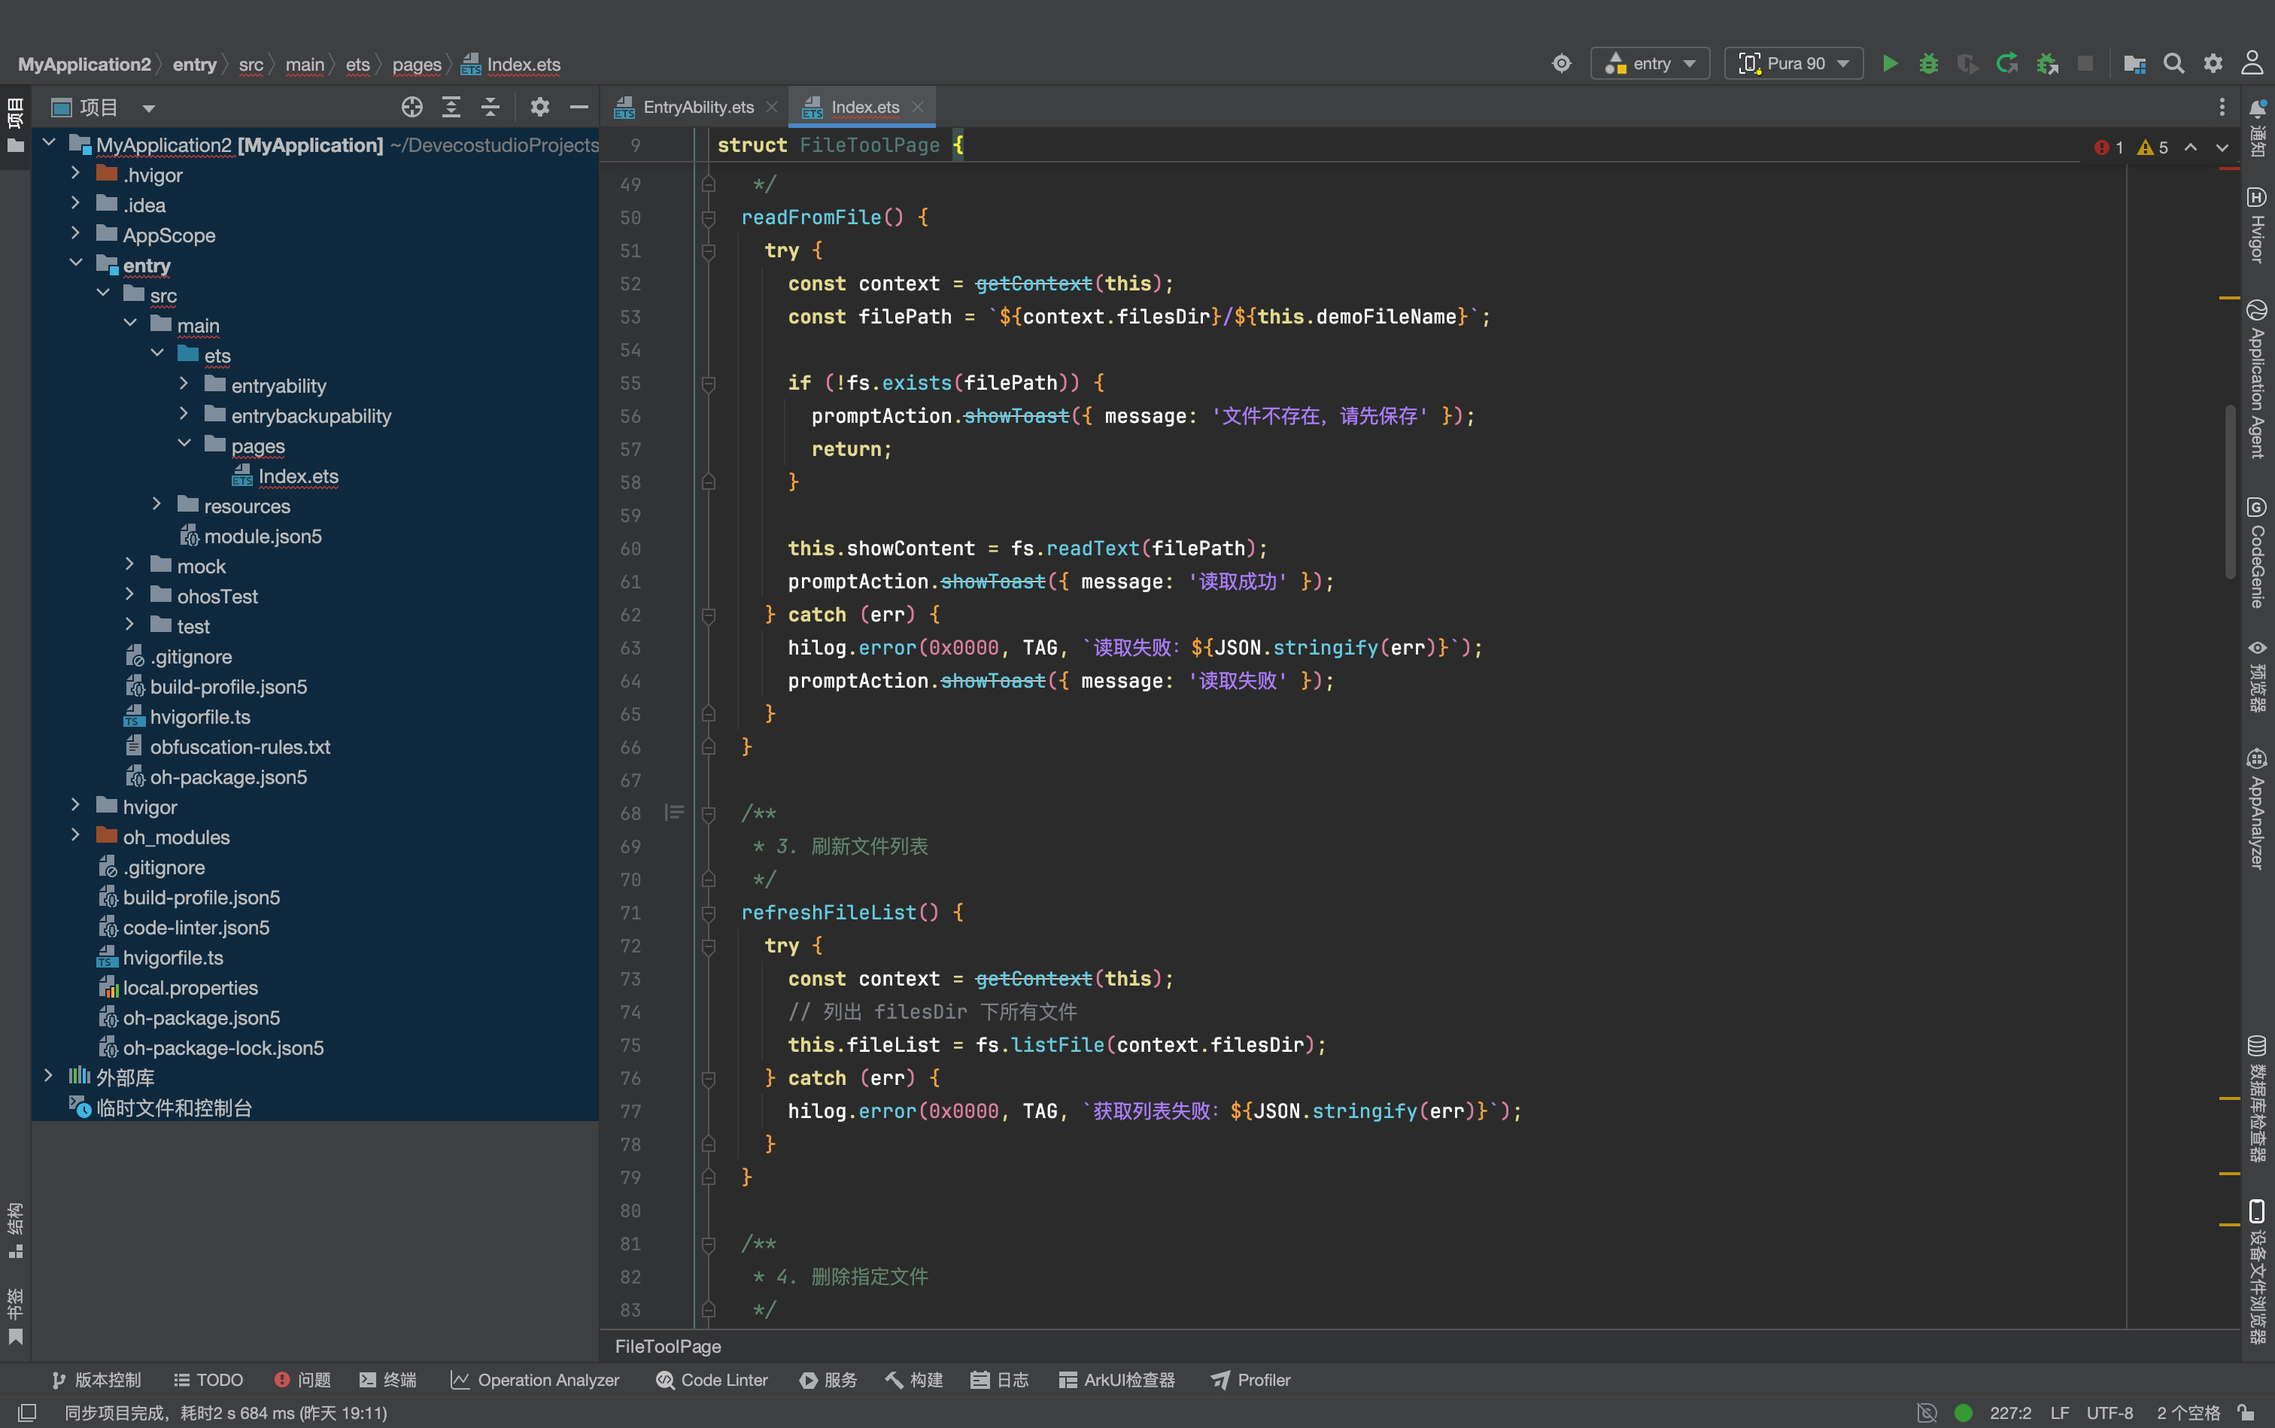Expand the external libraries (外部库) node
This screenshot has height=1428, width=2275.
[48, 1077]
